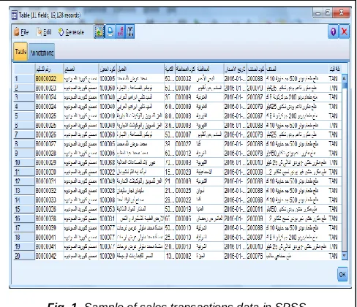
Task: Click the print table toolbar icon
Action: coord(110,32)
